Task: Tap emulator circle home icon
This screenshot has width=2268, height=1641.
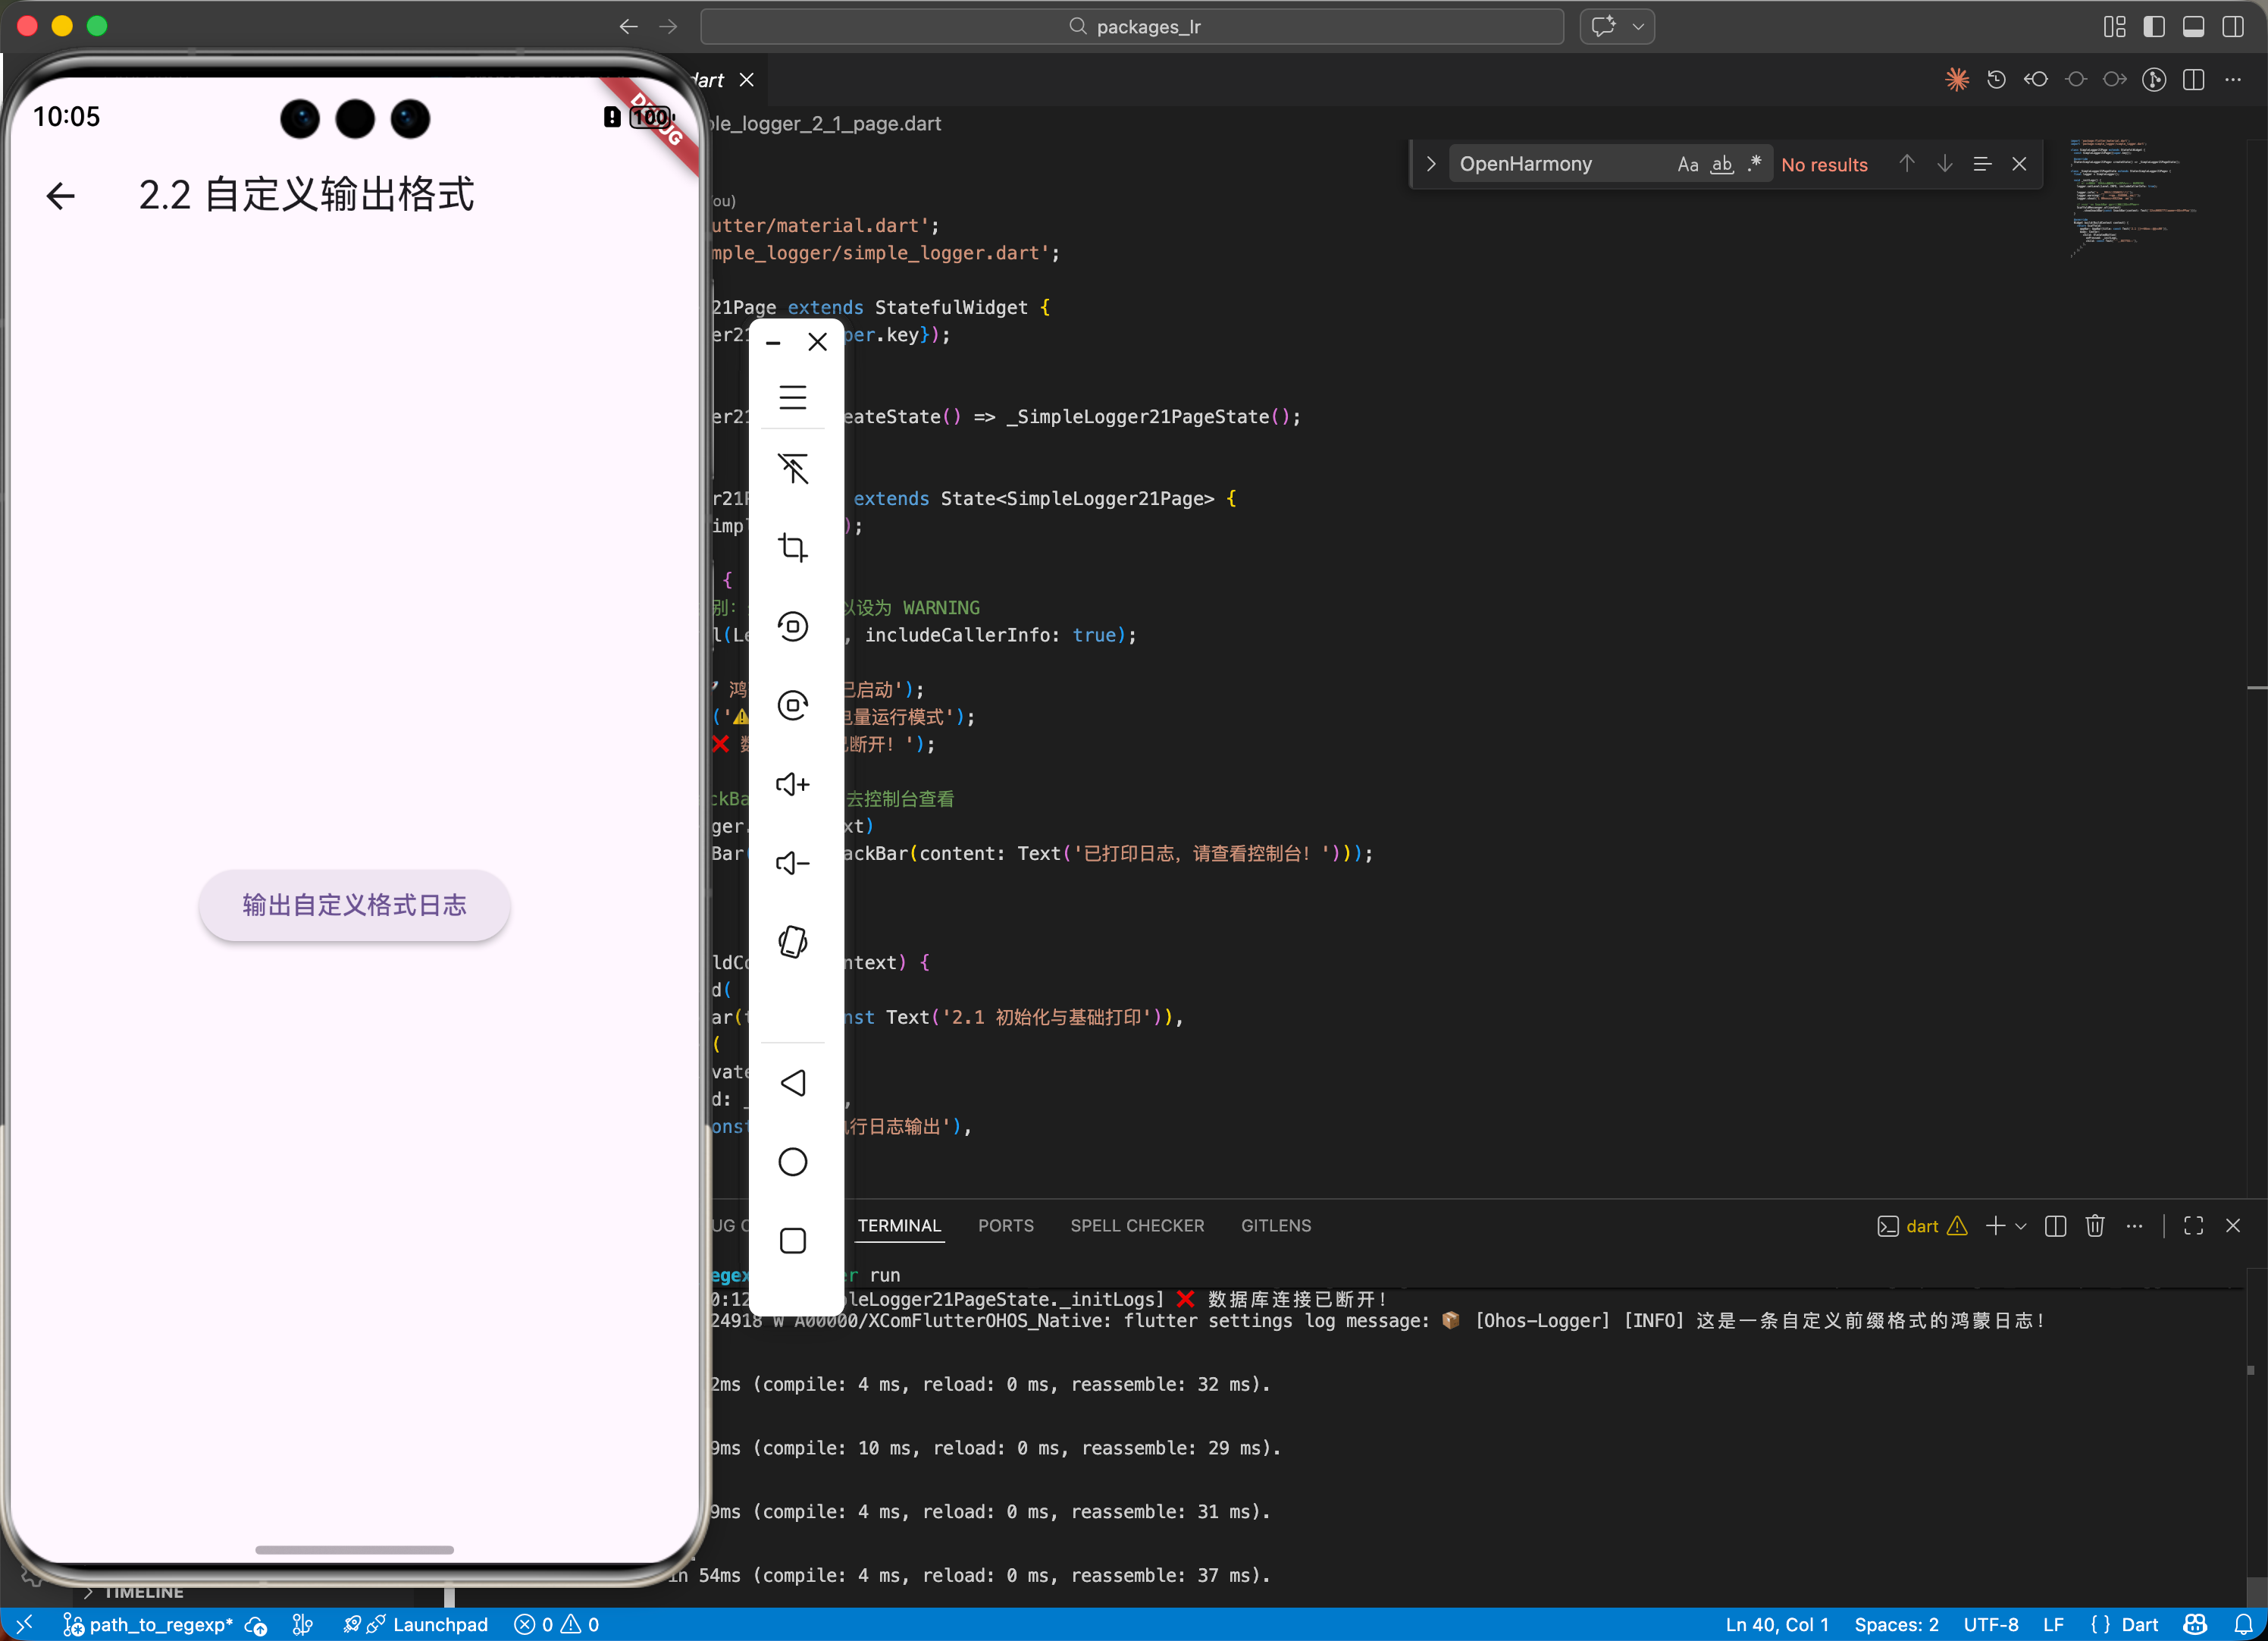Action: click(x=792, y=1162)
